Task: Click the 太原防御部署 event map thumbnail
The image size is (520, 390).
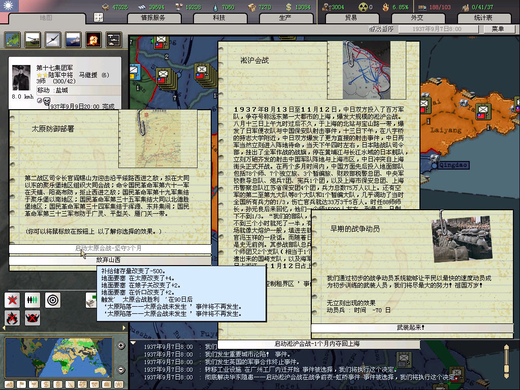Action: (x=158, y=139)
